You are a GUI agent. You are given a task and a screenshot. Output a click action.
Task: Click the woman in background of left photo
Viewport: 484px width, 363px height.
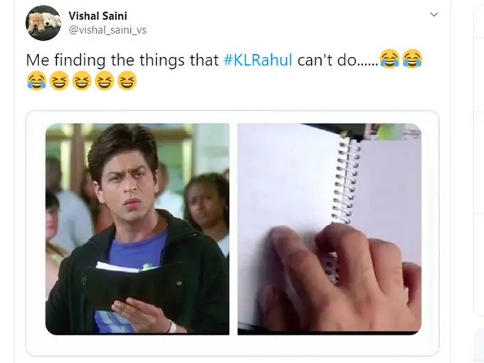pos(205,204)
